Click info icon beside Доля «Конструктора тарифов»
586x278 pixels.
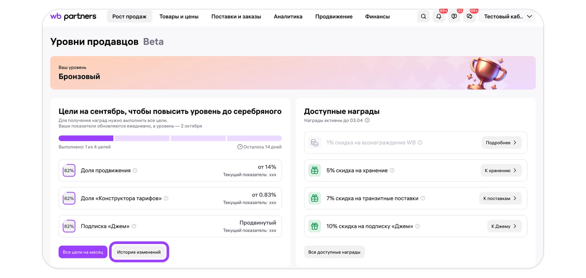coord(166,198)
